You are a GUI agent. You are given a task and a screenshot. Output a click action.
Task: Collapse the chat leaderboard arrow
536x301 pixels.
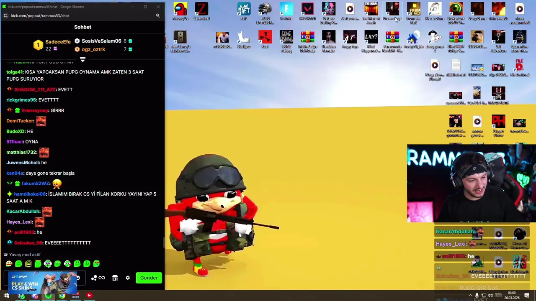82,59
